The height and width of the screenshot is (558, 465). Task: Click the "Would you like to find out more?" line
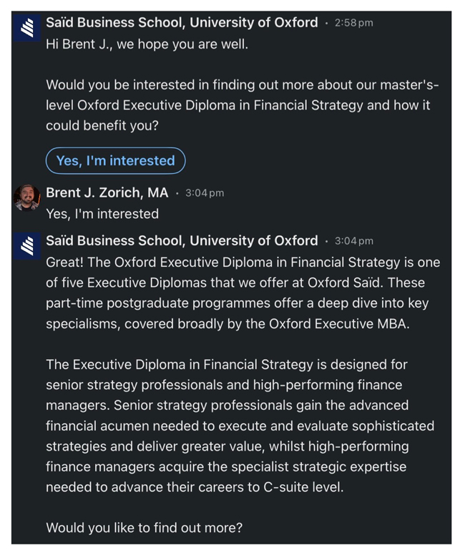pyautogui.click(x=144, y=528)
